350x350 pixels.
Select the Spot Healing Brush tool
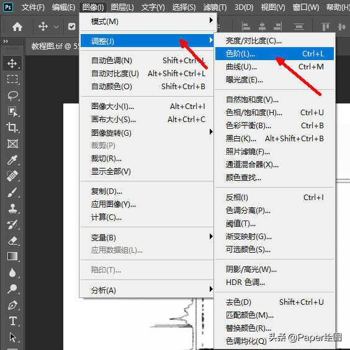[12, 176]
